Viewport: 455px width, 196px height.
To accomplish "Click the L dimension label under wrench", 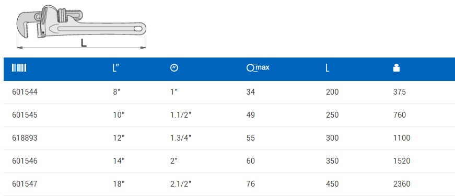I will tap(84, 43).
